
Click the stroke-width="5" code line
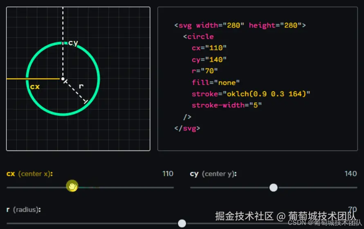(x=227, y=105)
